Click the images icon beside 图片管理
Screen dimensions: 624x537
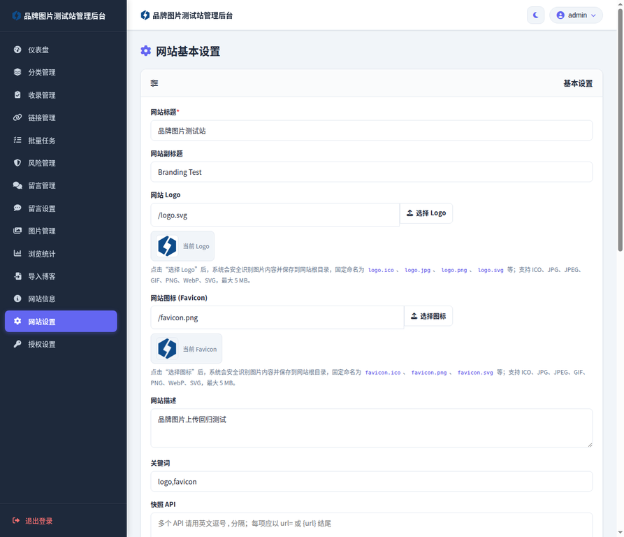click(17, 231)
